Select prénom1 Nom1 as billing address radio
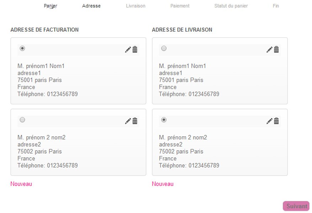312x213 pixels. coord(22,48)
